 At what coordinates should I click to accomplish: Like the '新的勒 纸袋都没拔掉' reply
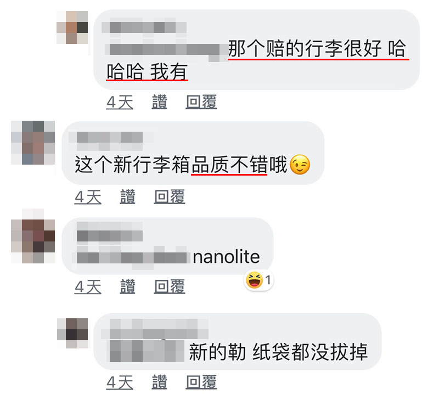coord(159,382)
